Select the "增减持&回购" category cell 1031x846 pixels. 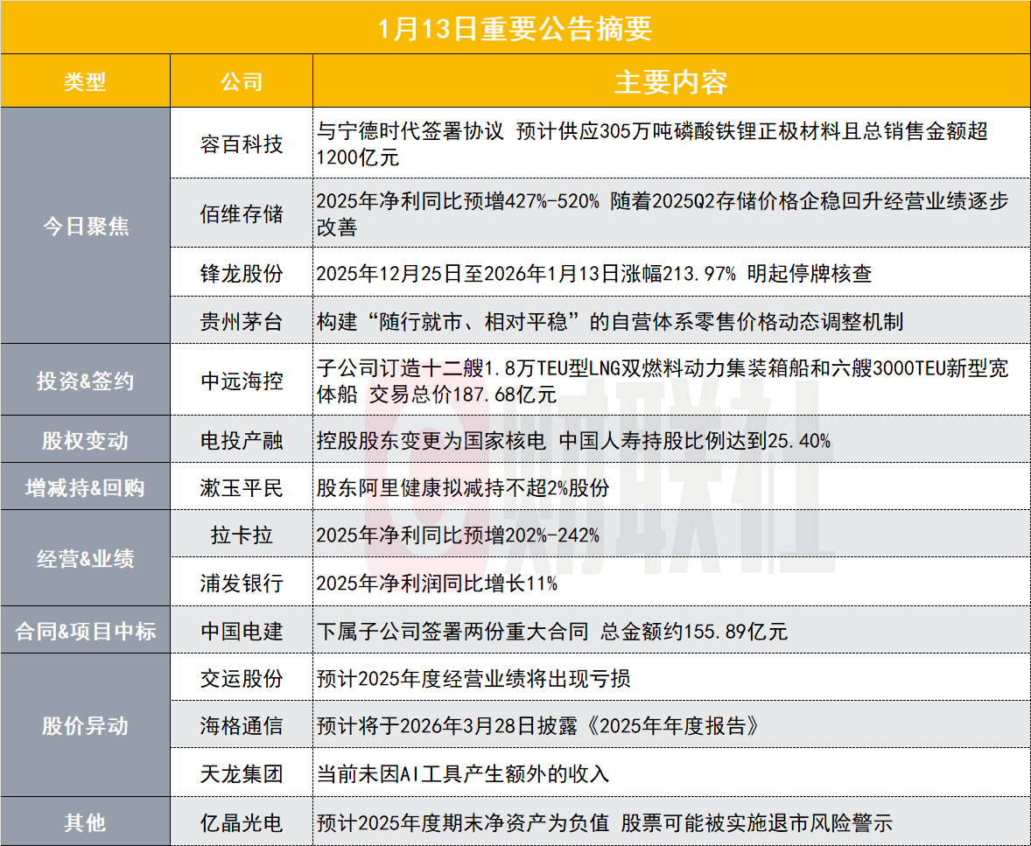tap(86, 487)
